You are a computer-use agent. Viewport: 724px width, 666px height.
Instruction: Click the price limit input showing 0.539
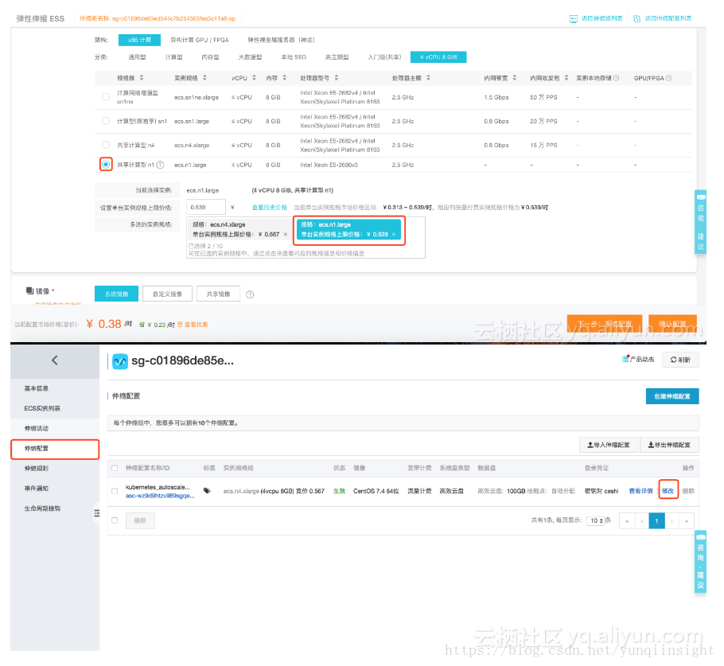pyautogui.click(x=206, y=208)
